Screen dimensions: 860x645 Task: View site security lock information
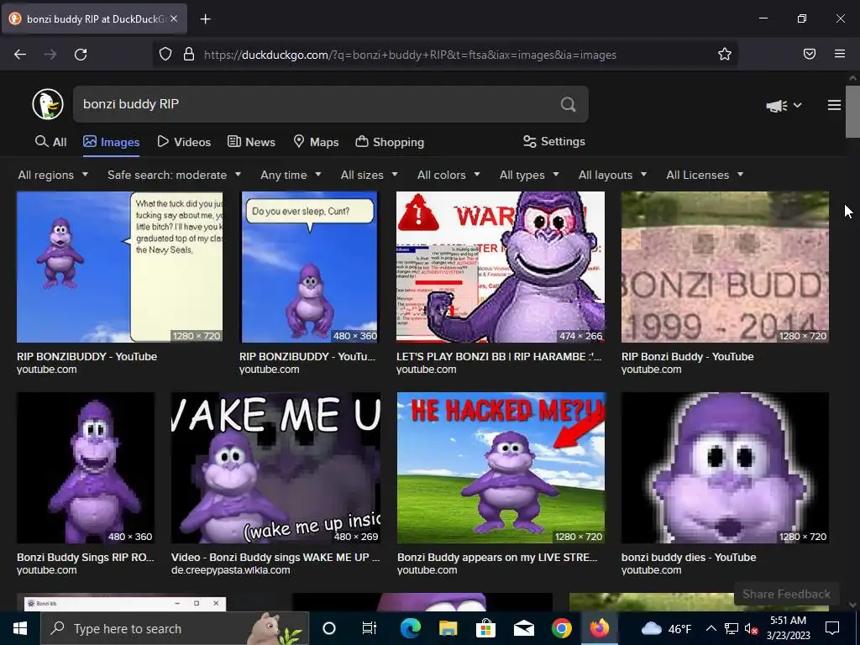(189, 55)
